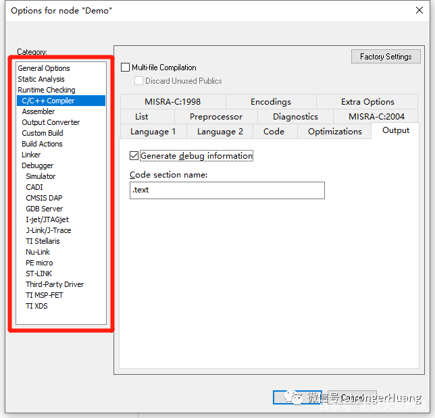435x418 pixels.
Task: Click the Code section name field
Action: [227, 190]
